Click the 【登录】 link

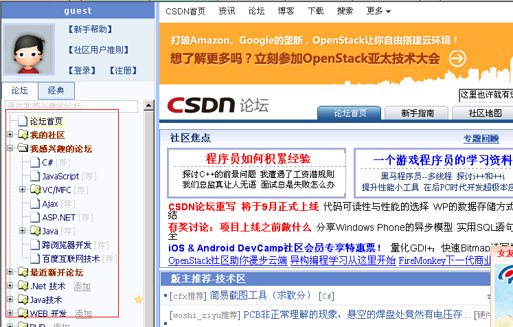82,70
